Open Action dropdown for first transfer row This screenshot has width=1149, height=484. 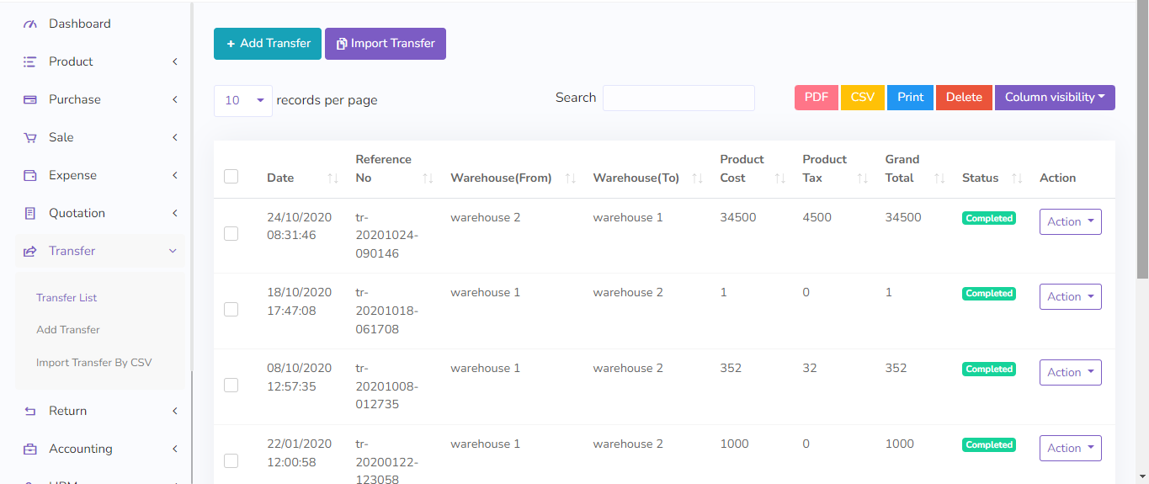(x=1070, y=222)
